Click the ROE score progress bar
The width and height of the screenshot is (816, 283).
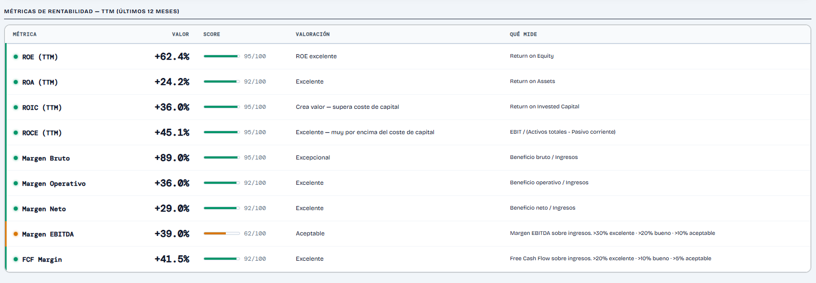coord(222,56)
